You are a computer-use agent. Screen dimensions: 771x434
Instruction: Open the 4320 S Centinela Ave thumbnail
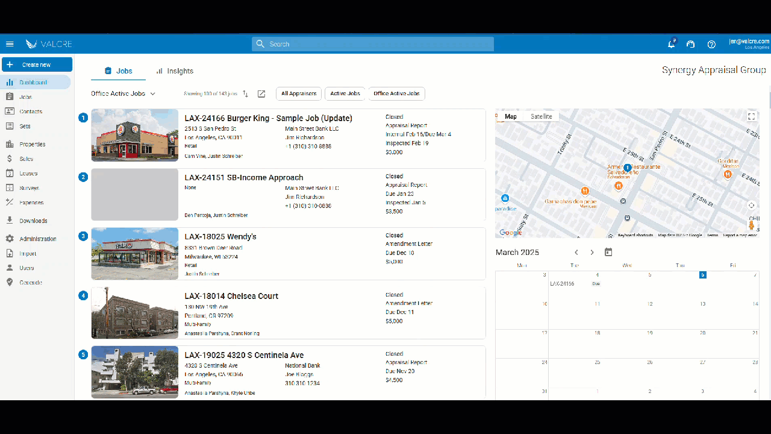(x=135, y=372)
